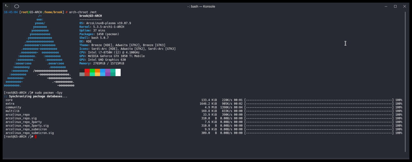
Task: Click the '-: bash — Konsole' window title
Action: [x=201, y=6]
